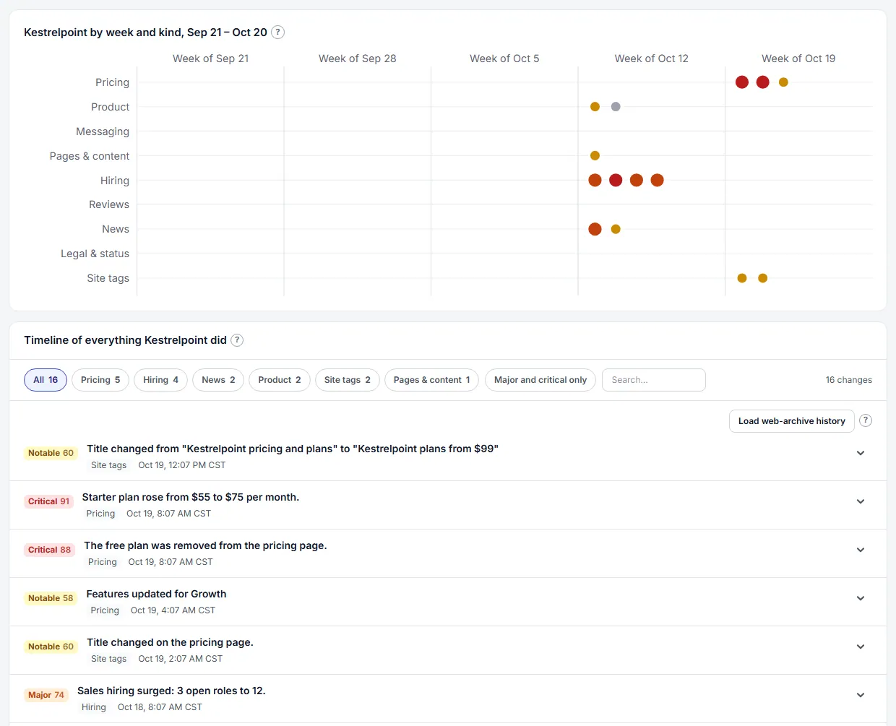
Task: Filter timeline by Site tags 2
Action: 348,380
